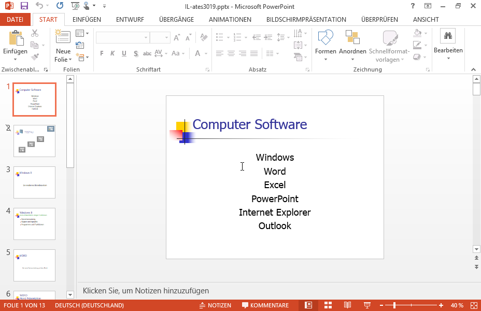The width and height of the screenshot is (481, 311).
Task: Open Schriftart dialog launcher
Action: pos(207,70)
